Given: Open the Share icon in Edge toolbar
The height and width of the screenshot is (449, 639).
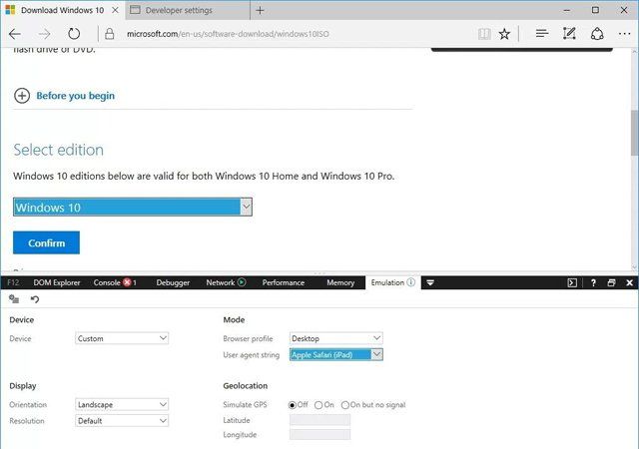Looking at the screenshot, I should (597, 33).
